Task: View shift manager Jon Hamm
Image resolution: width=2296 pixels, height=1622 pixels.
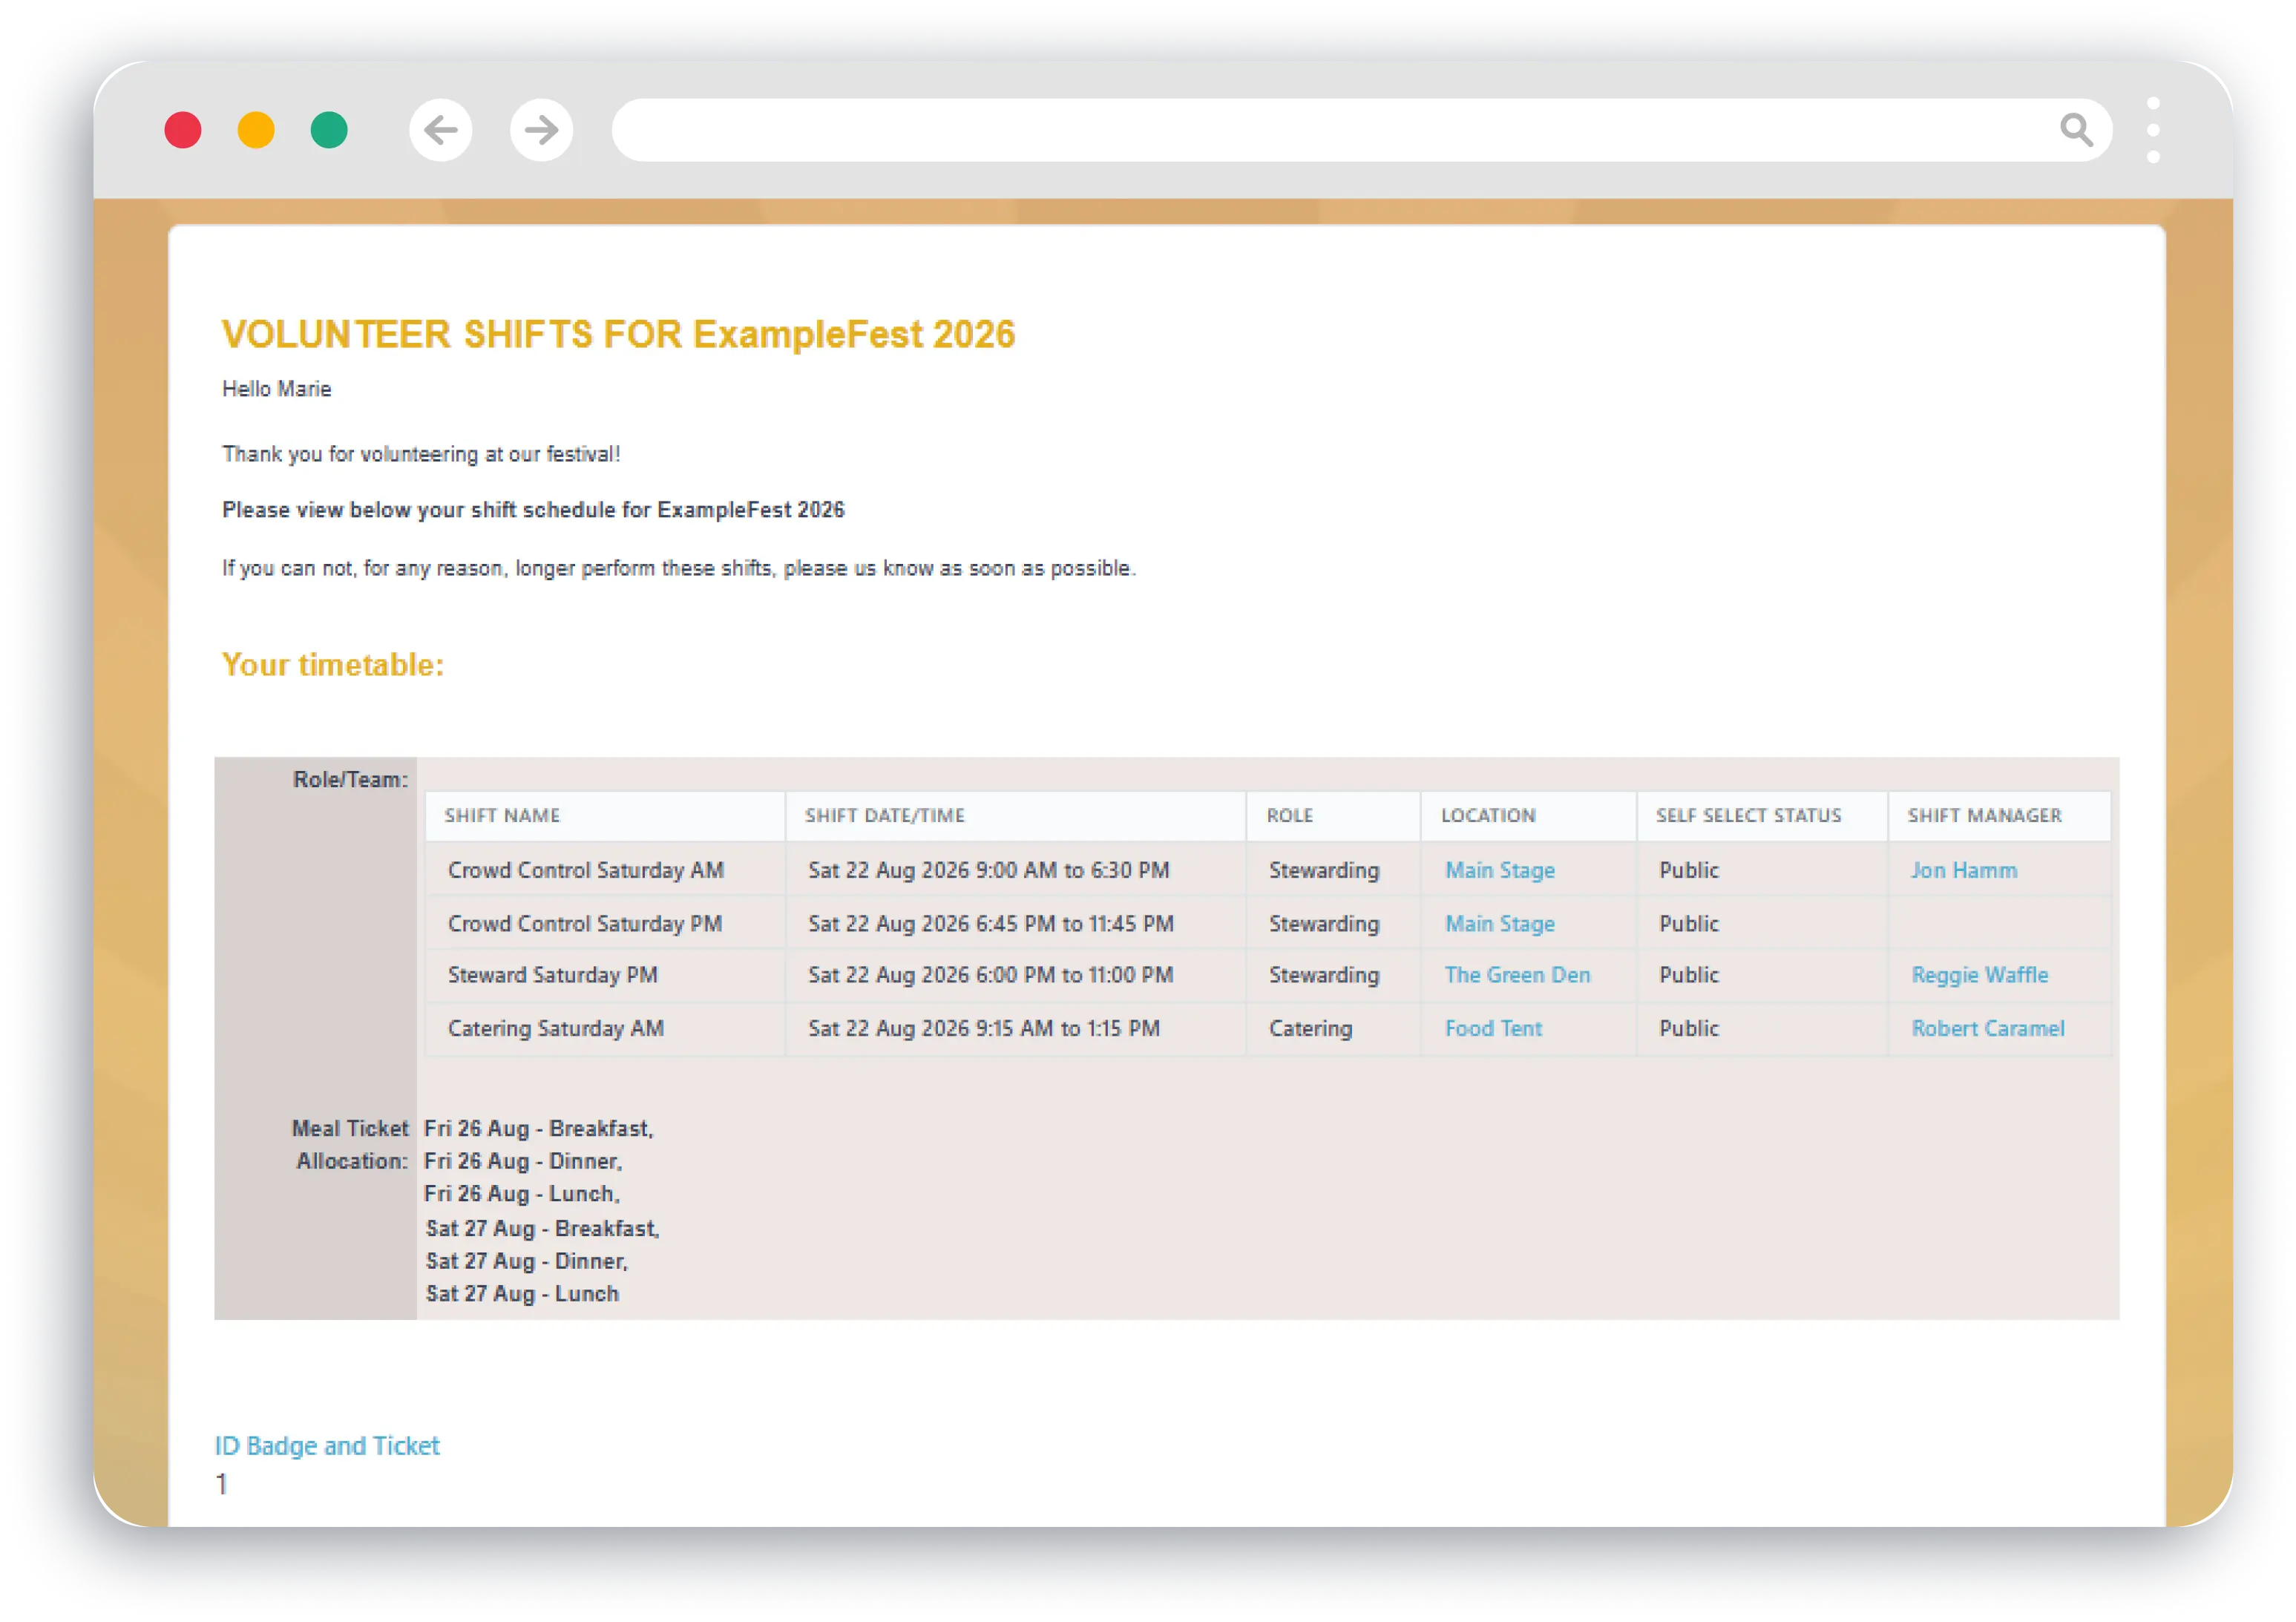Action: (1962, 870)
